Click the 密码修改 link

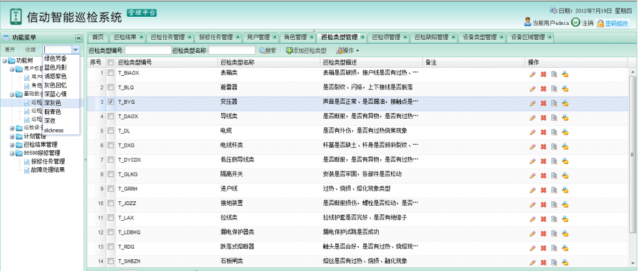point(613,23)
